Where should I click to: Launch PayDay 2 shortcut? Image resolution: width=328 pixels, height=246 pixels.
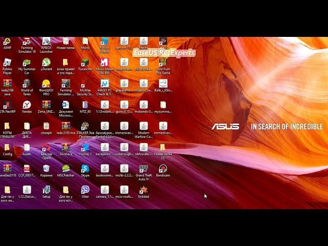point(85,150)
